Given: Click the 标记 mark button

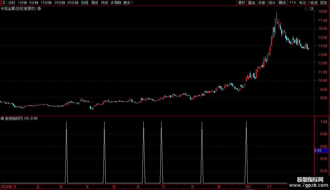Looking at the screenshot, I should click(303, 3).
